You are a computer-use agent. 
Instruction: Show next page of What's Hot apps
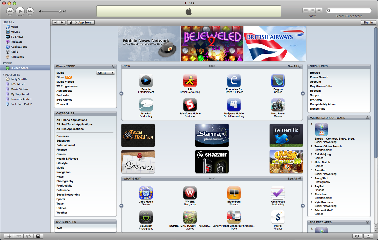point(303,206)
